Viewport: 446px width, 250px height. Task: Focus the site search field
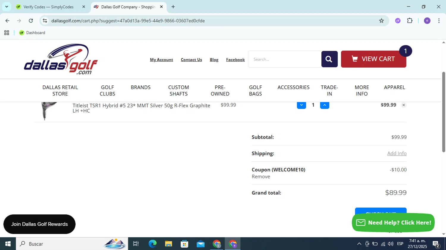point(285,59)
